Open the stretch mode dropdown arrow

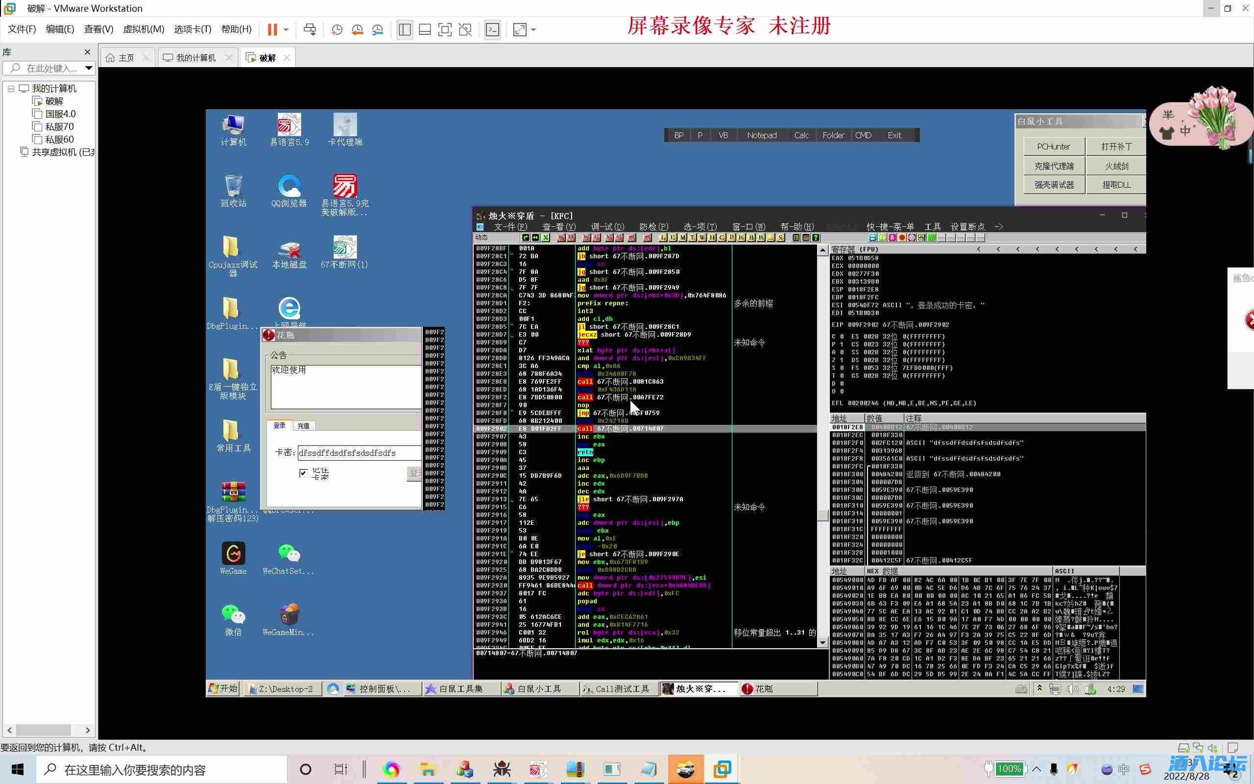tap(534, 29)
